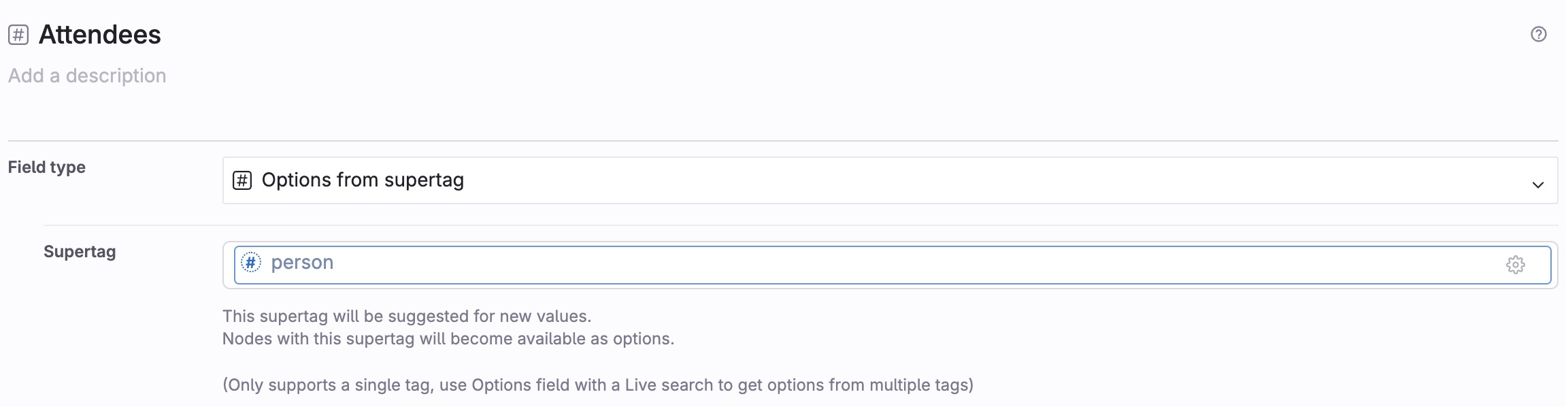Open the Options from supertag selector
This screenshot has height=407, width=1566.
point(890,180)
